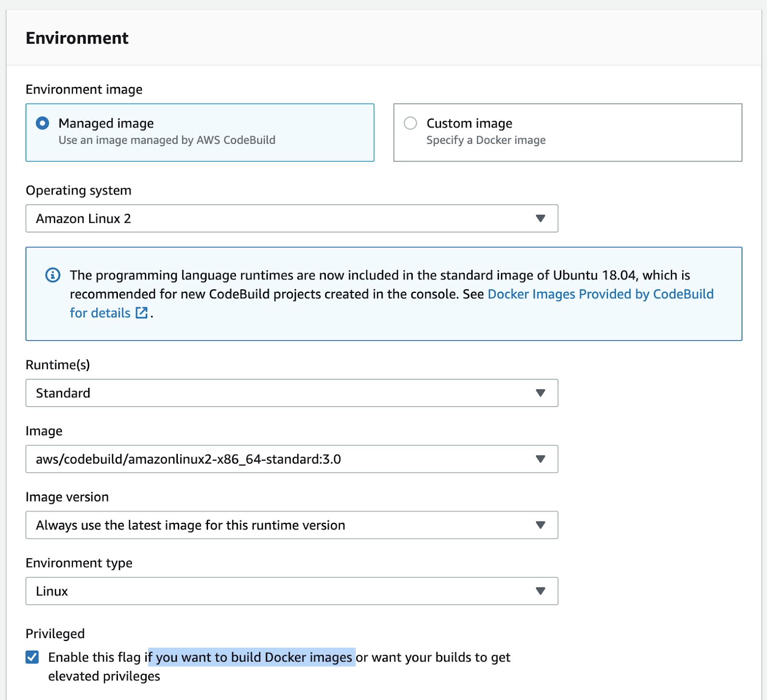The image size is (767, 700).
Task: Choose the Custom image radio button
Action: (x=410, y=123)
